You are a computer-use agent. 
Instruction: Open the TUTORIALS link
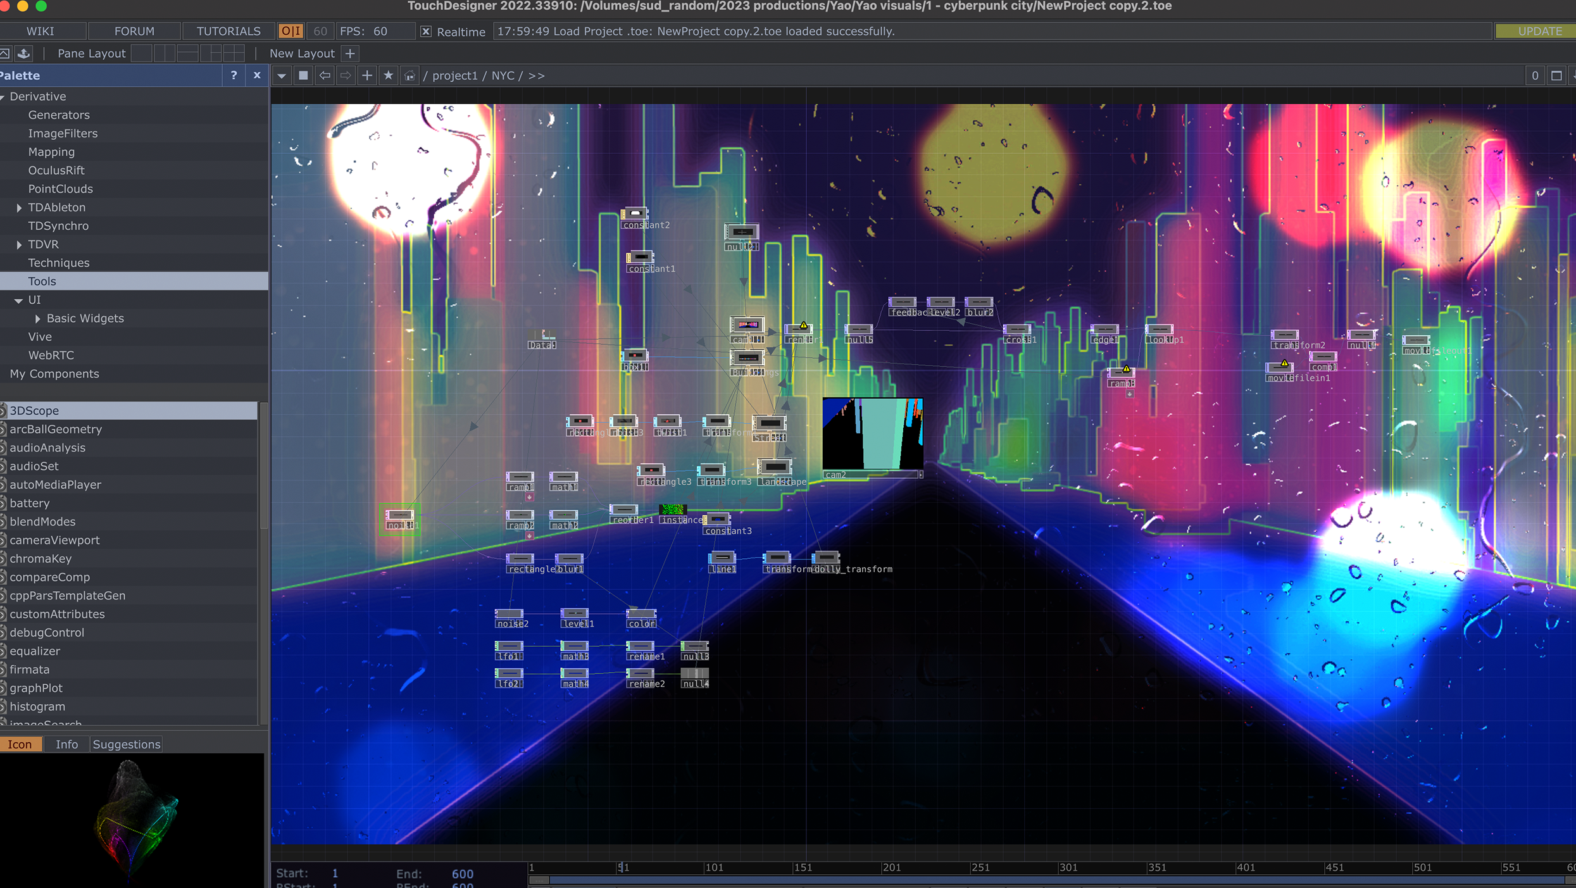pos(228,31)
